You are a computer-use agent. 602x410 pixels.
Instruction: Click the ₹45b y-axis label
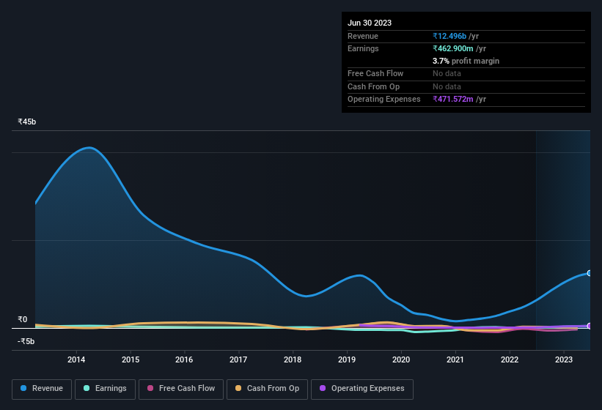click(27, 122)
